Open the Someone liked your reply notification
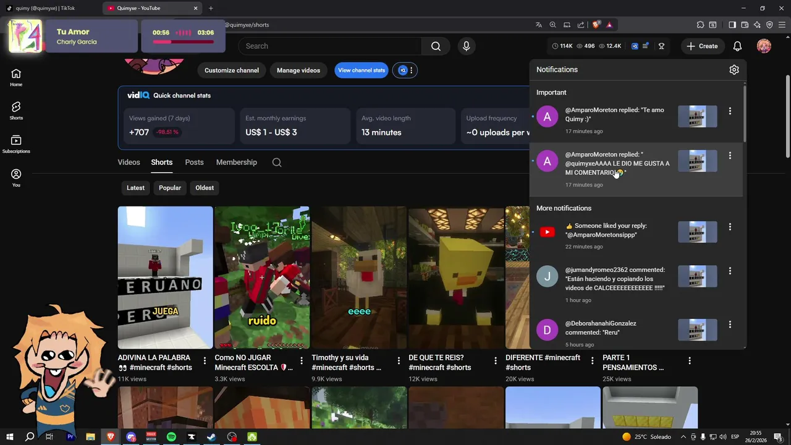The image size is (791, 445). click(637, 235)
